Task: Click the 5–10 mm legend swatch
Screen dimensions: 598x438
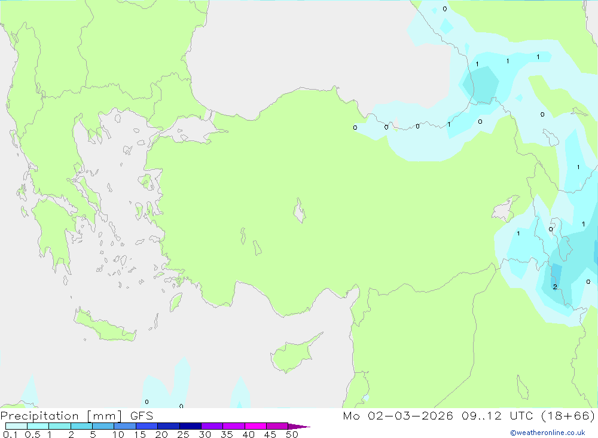Action: coord(103,426)
